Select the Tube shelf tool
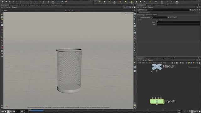This screenshot has height=113, width=201. tap(10, 2)
